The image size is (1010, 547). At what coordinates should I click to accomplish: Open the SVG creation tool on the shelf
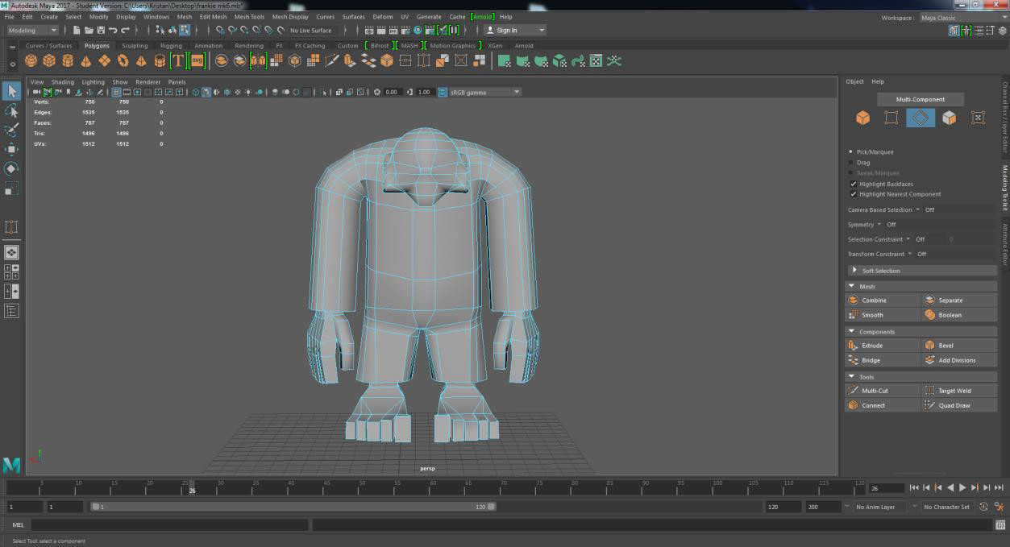(x=197, y=60)
